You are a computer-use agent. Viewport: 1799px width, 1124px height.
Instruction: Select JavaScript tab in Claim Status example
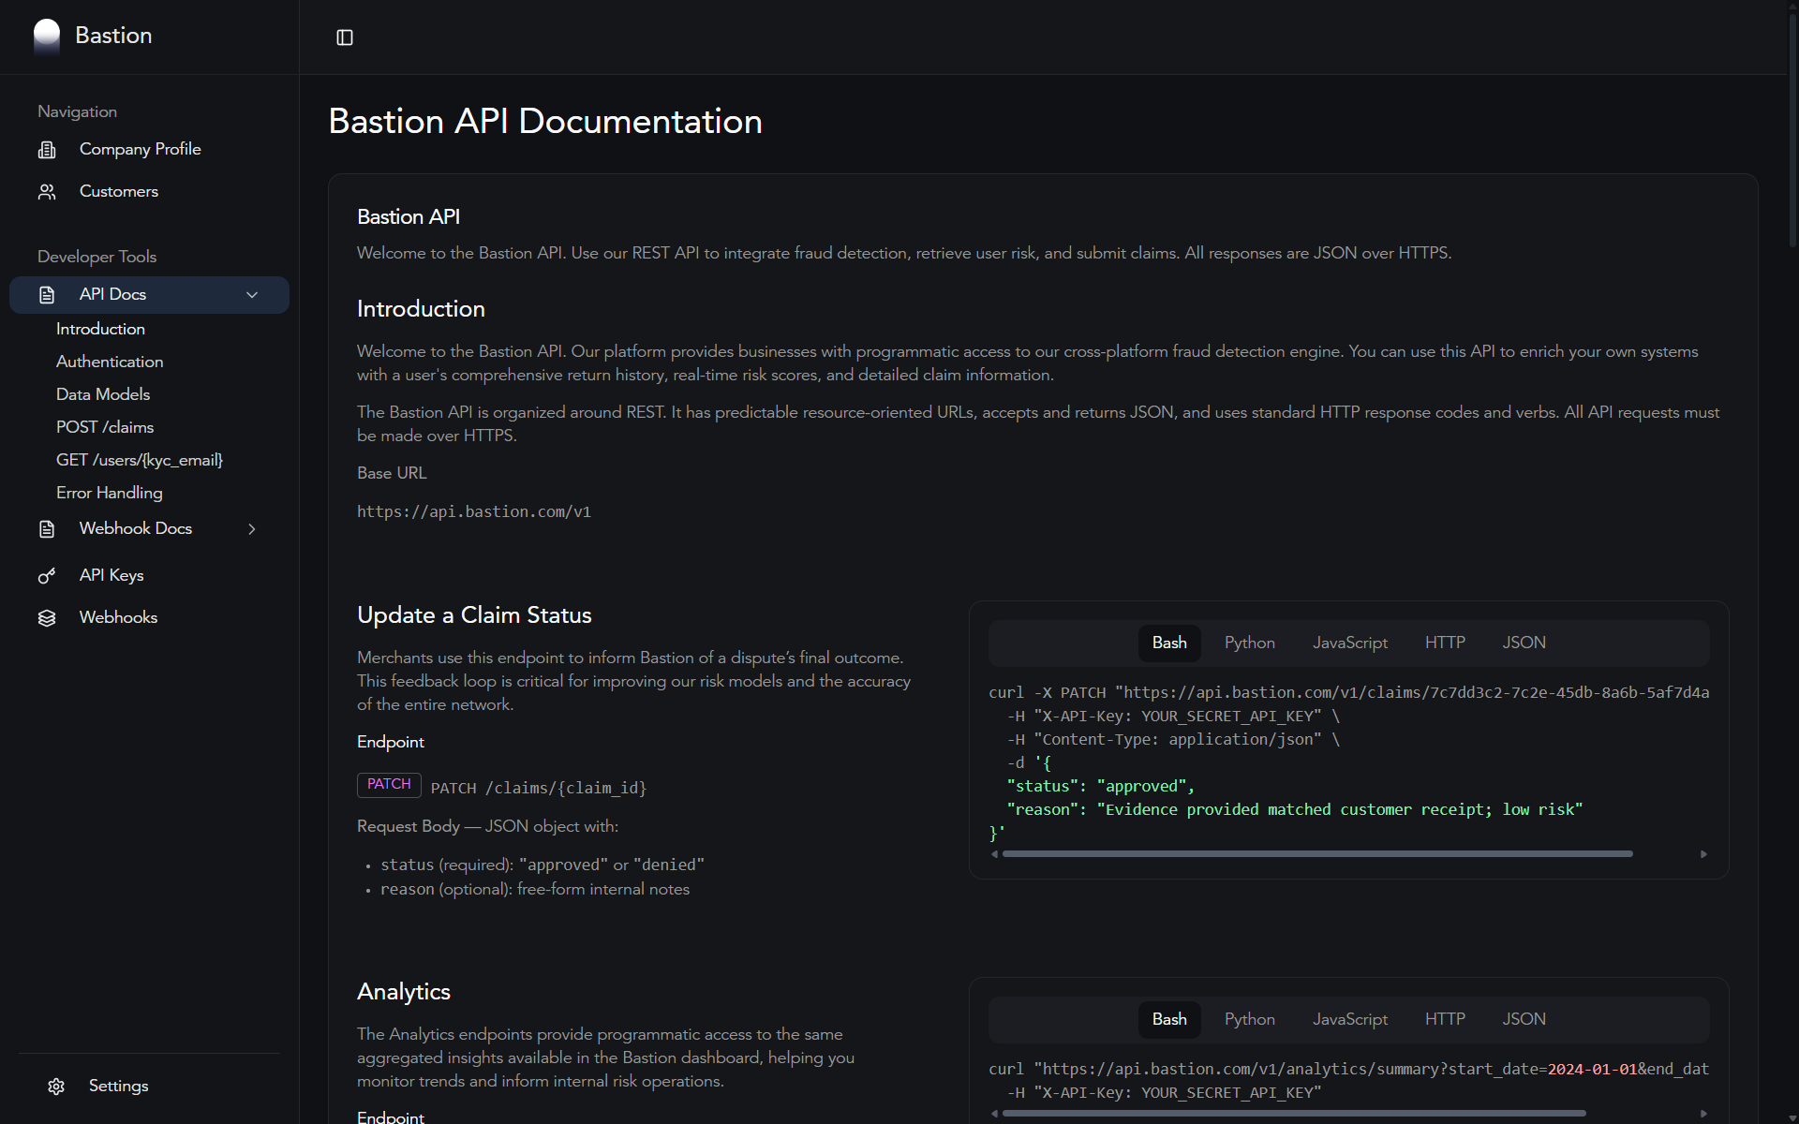tap(1349, 643)
